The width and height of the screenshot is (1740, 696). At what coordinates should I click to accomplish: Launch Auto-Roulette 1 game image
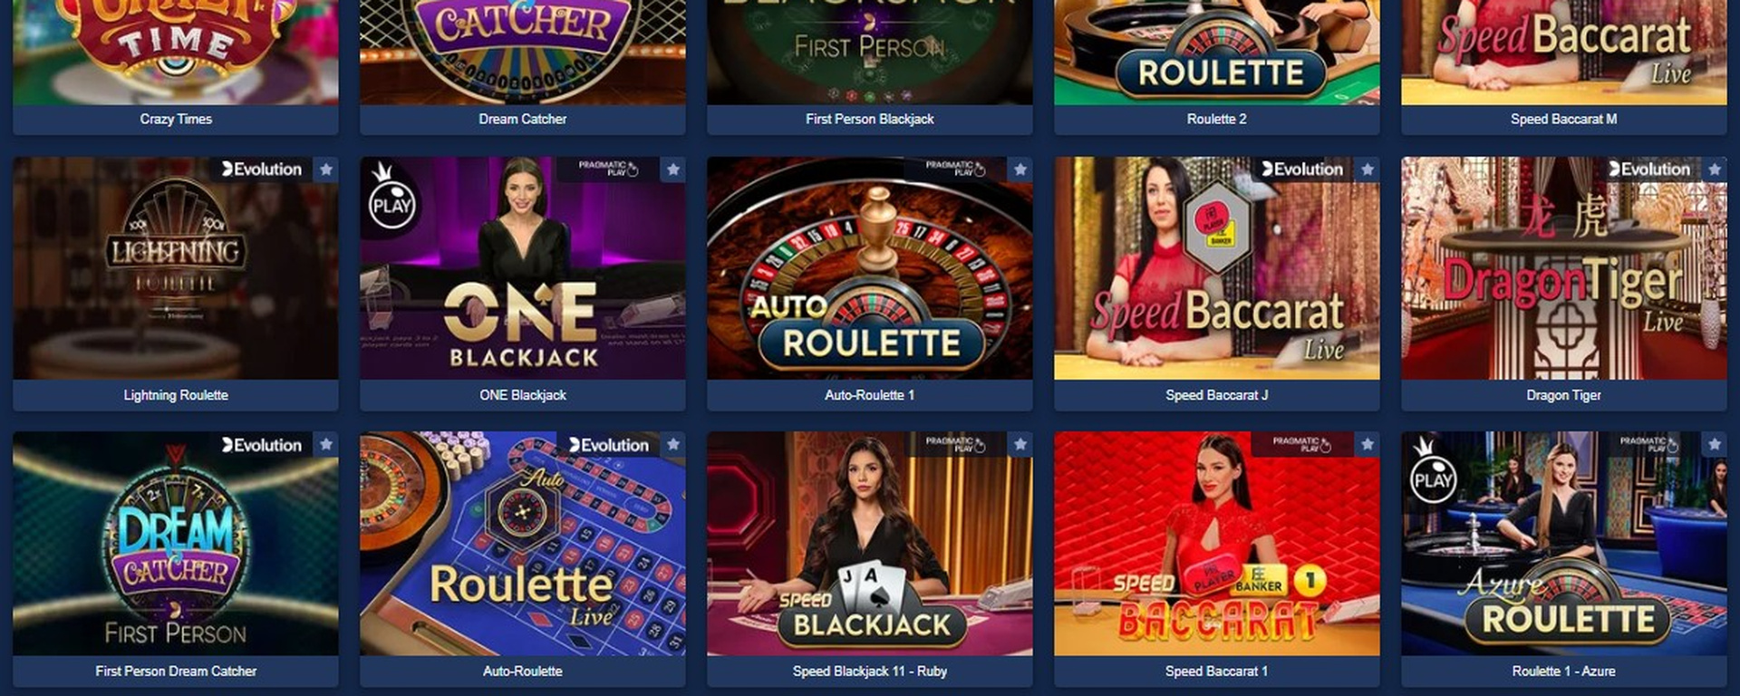[870, 268]
